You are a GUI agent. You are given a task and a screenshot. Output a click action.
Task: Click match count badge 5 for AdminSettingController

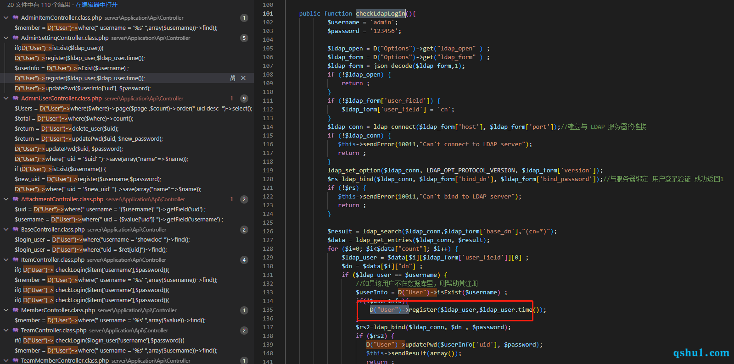coord(244,38)
